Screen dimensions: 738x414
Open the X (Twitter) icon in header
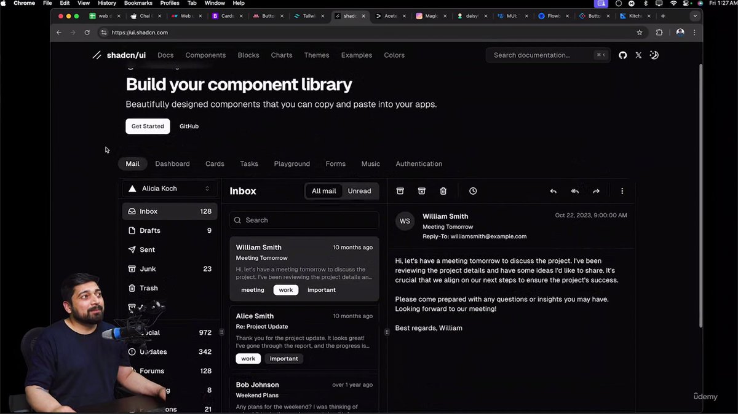638,55
